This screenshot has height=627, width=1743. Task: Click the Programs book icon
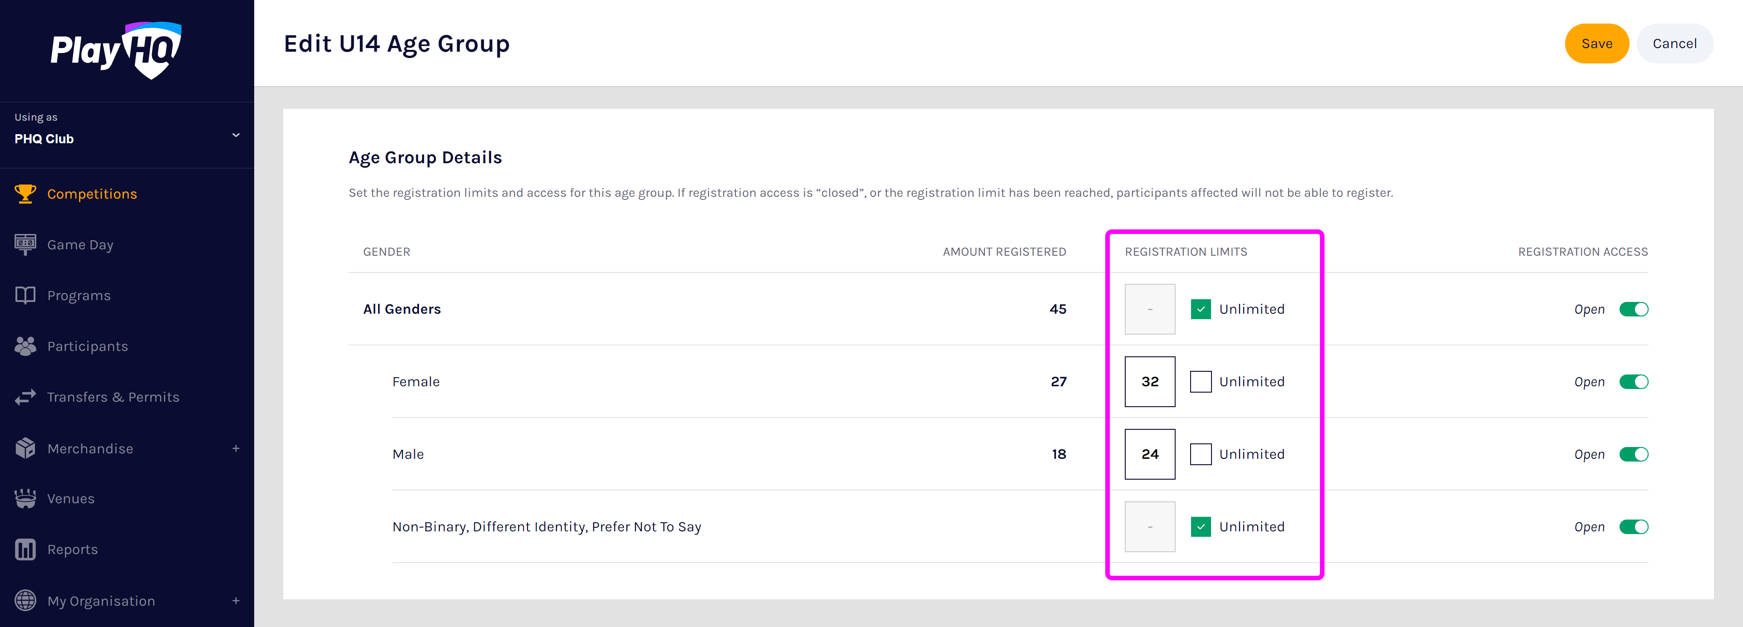tap(25, 295)
